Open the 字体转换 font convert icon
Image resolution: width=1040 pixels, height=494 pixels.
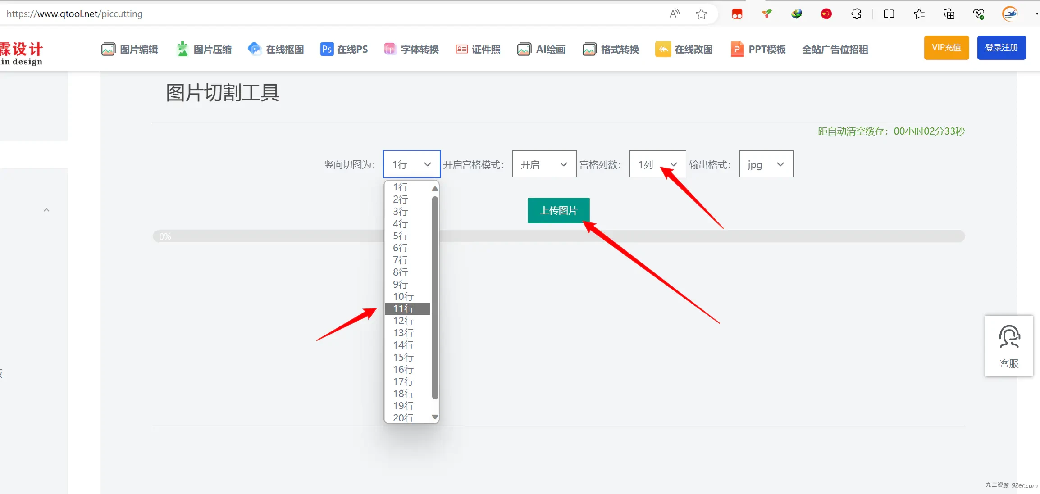(390, 49)
